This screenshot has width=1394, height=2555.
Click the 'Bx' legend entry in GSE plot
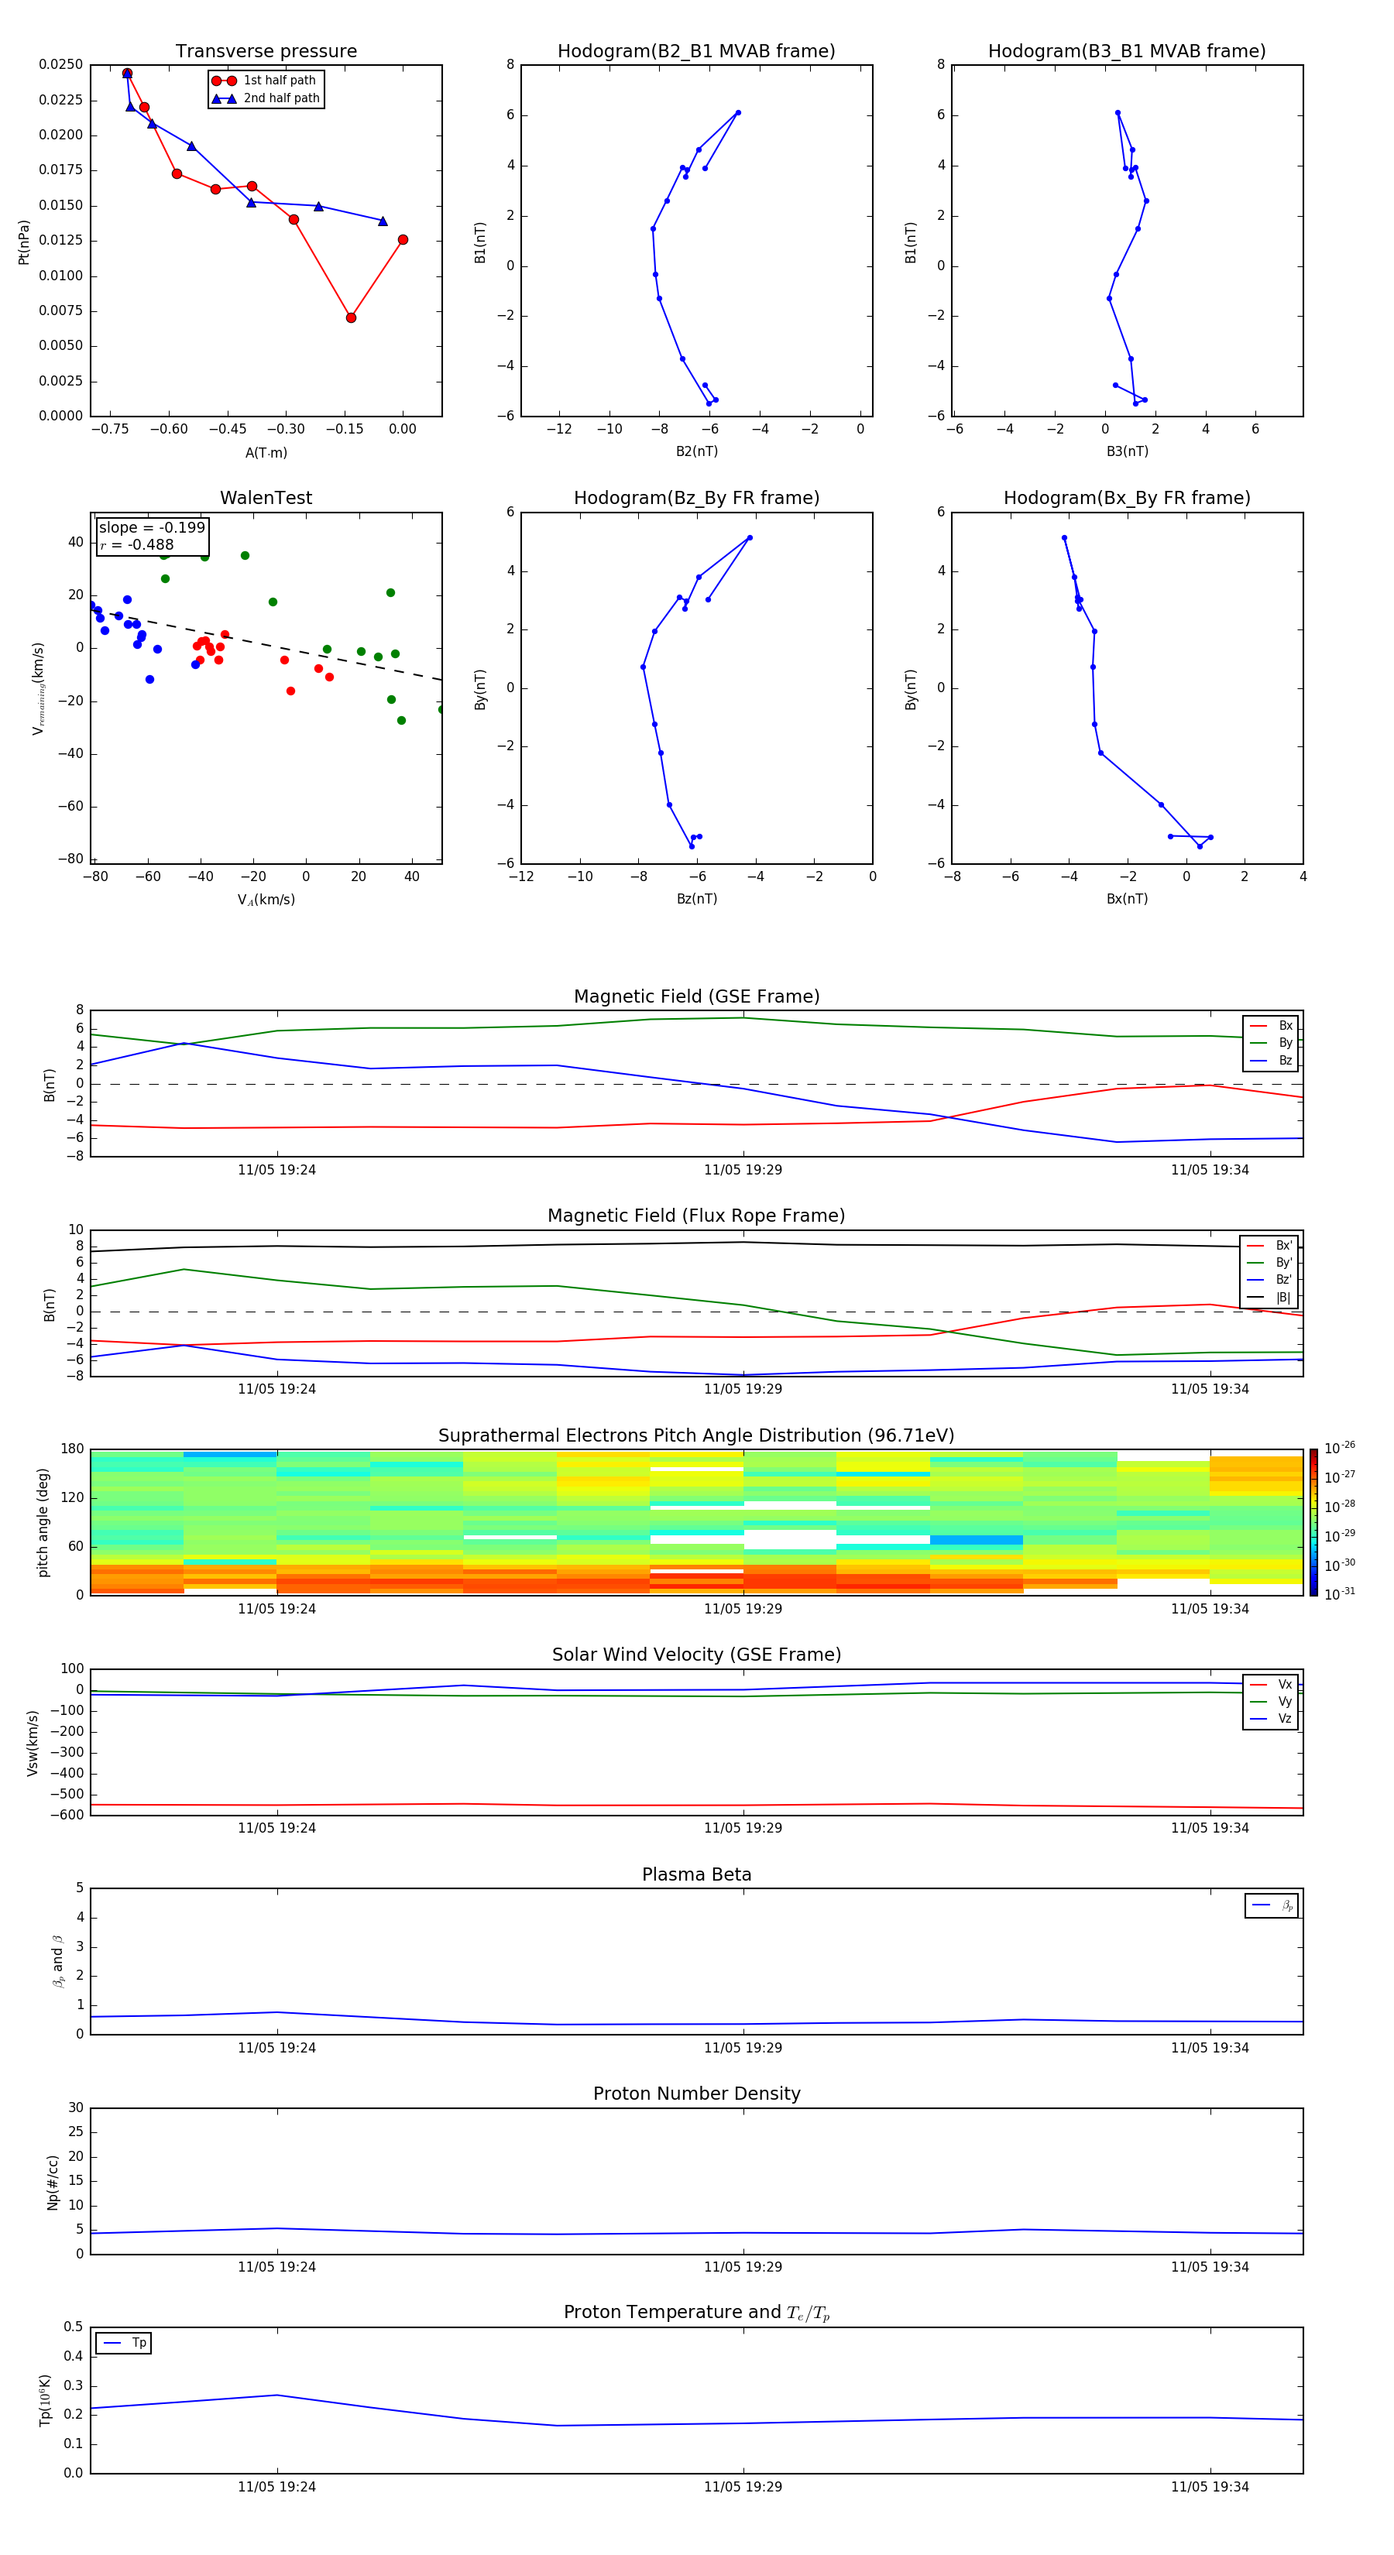(x=1271, y=1026)
